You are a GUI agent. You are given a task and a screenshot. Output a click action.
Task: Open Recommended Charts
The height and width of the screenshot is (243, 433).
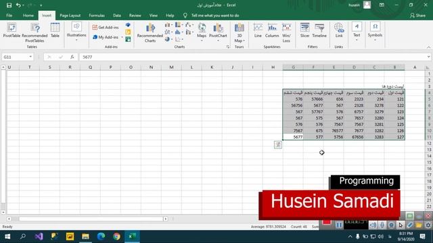150,32
